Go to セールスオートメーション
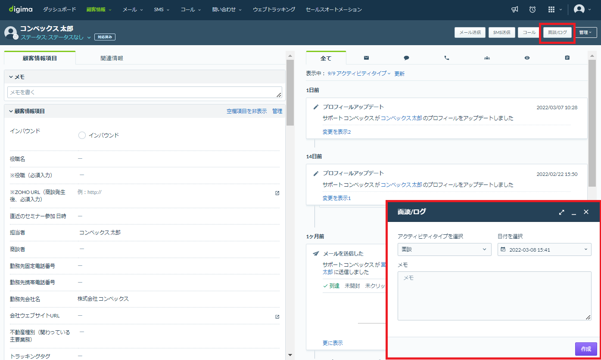This screenshot has height=360, width=601. (x=334, y=9)
